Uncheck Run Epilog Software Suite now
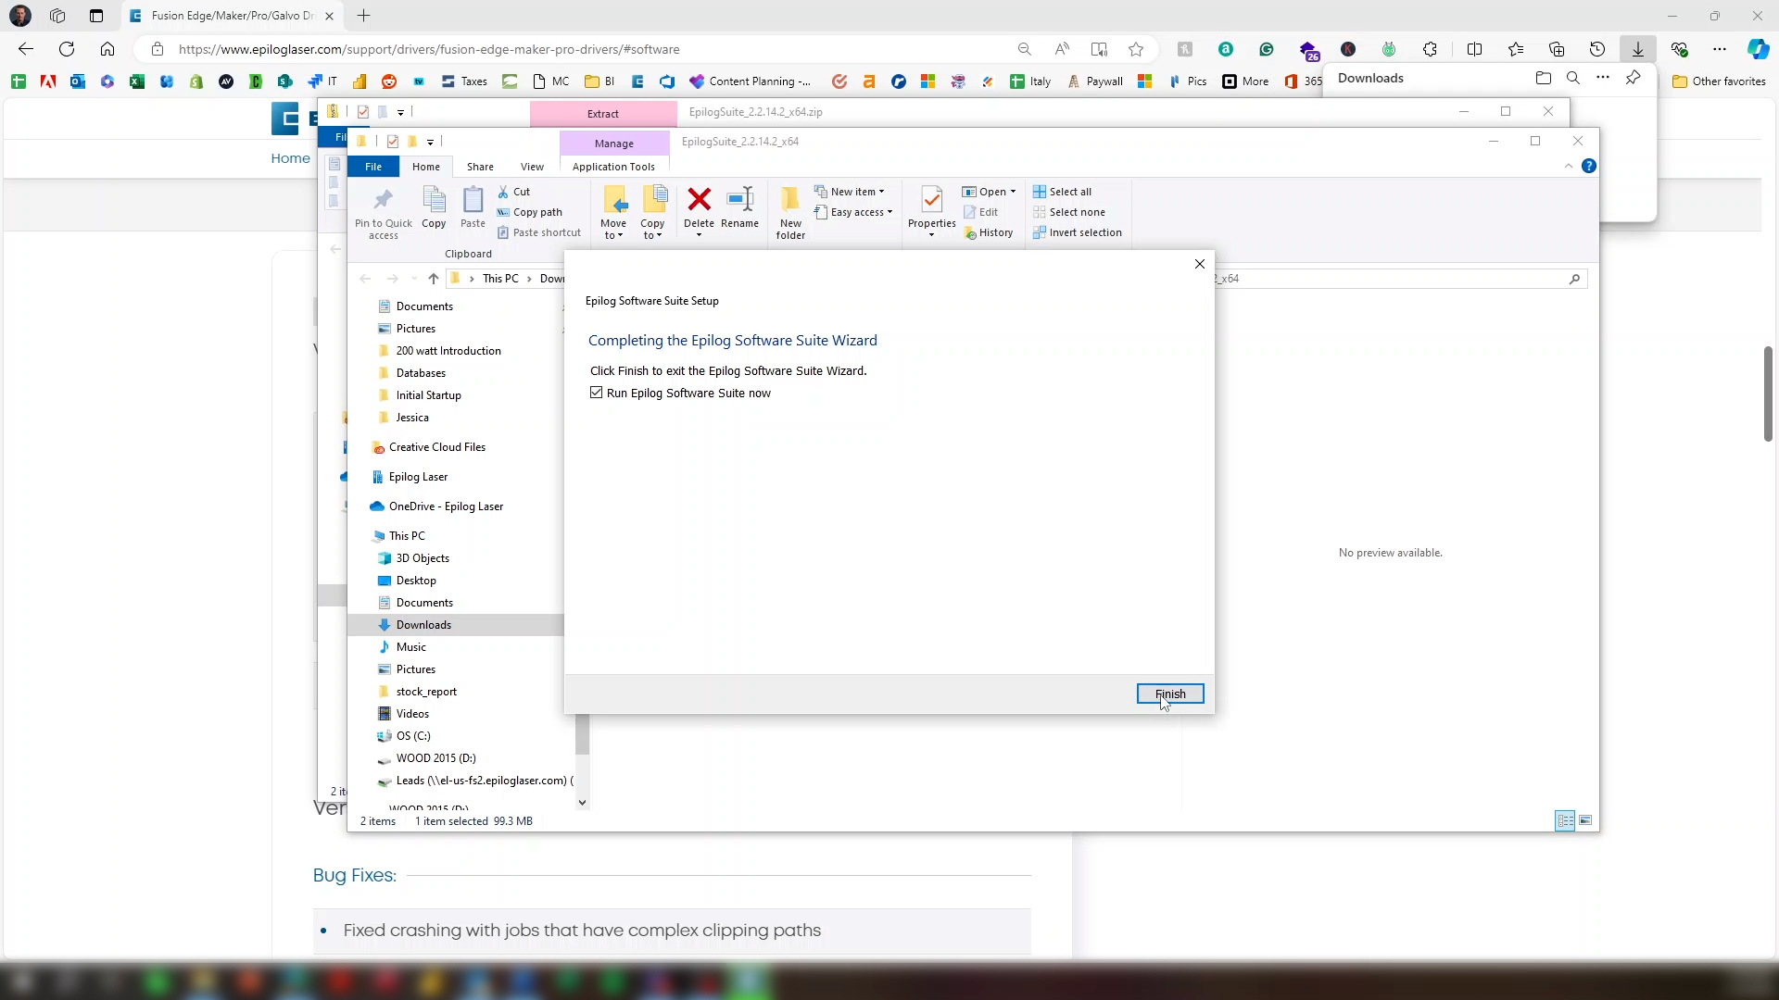Image resolution: width=1779 pixels, height=1000 pixels. point(597,393)
